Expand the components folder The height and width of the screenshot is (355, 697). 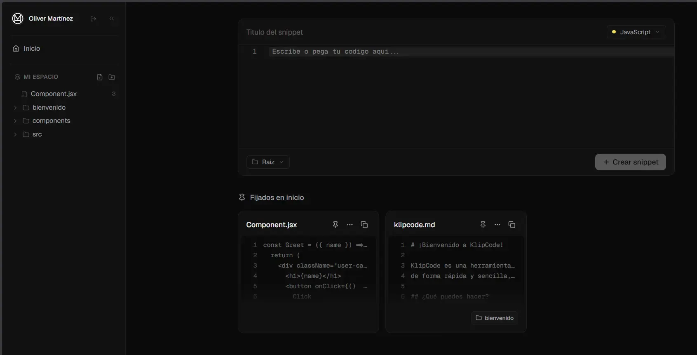15,121
